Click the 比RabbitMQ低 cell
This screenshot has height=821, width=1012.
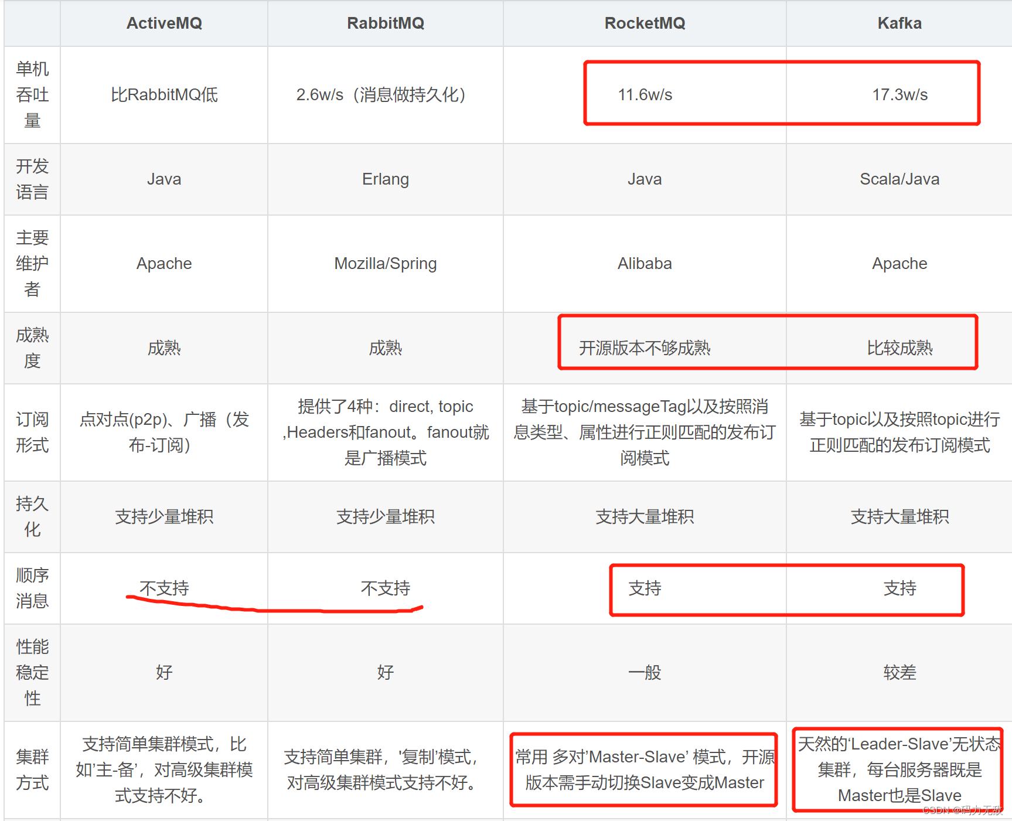(x=164, y=95)
